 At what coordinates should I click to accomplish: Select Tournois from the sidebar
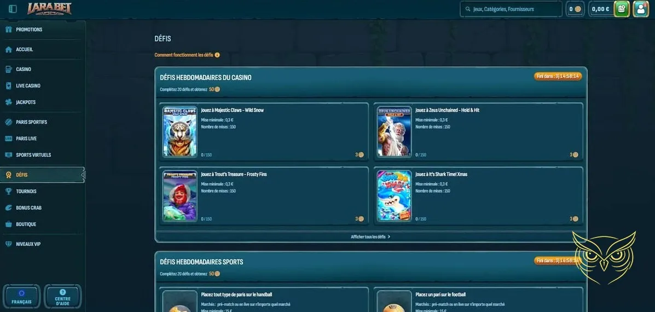coord(26,192)
